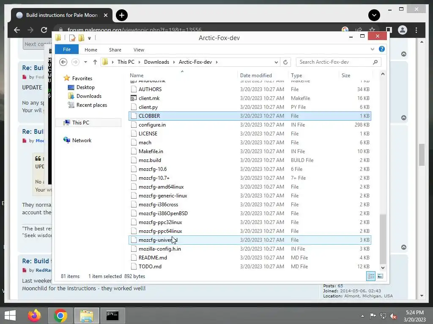Open Chrome three-dot menu

point(417,30)
